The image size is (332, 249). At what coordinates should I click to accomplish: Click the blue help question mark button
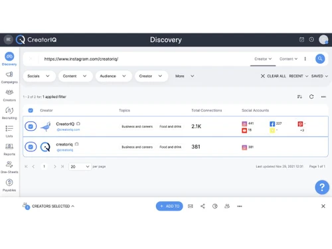322,187
